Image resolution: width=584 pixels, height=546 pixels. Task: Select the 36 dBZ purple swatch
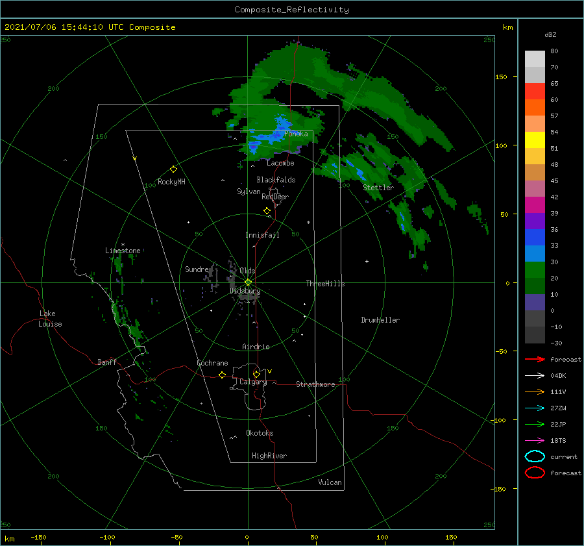click(535, 221)
